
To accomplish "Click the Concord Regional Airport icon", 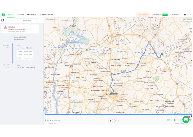I will click(157, 26).
